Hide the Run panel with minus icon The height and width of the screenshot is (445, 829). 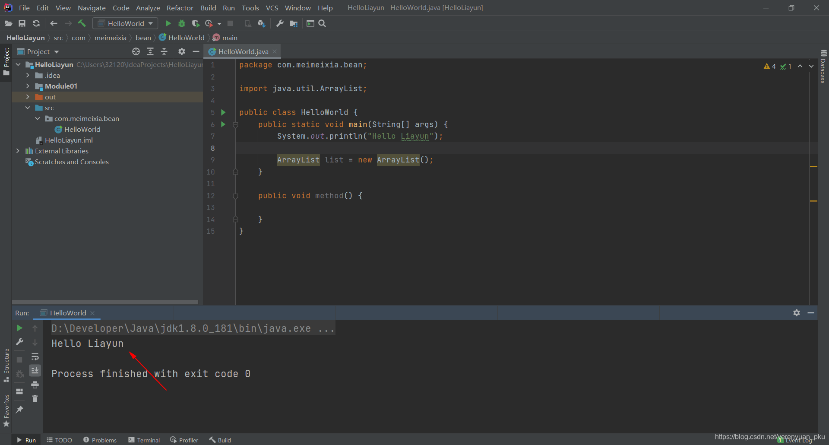pos(811,313)
